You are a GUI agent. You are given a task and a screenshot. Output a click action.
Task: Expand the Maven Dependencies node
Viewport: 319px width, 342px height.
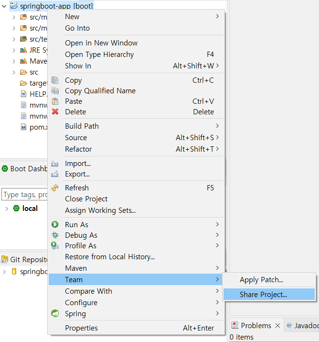coord(14,61)
